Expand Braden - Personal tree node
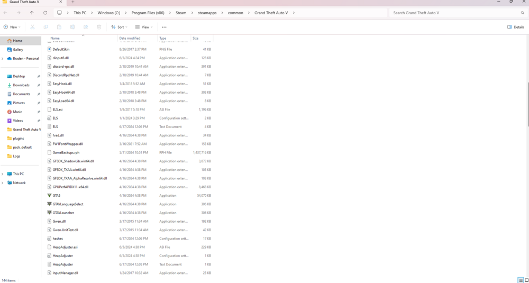529x283 pixels. click(x=3, y=58)
